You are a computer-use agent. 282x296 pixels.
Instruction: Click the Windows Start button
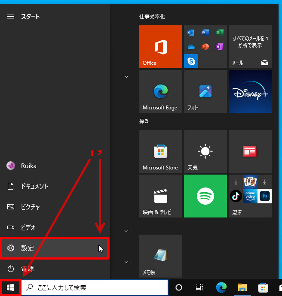(x=10, y=287)
